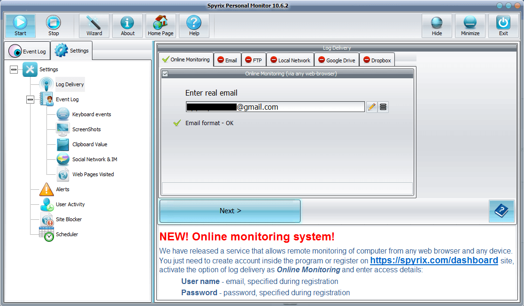Click the Stop toolbar button
524x306 pixels.
click(x=54, y=26)
